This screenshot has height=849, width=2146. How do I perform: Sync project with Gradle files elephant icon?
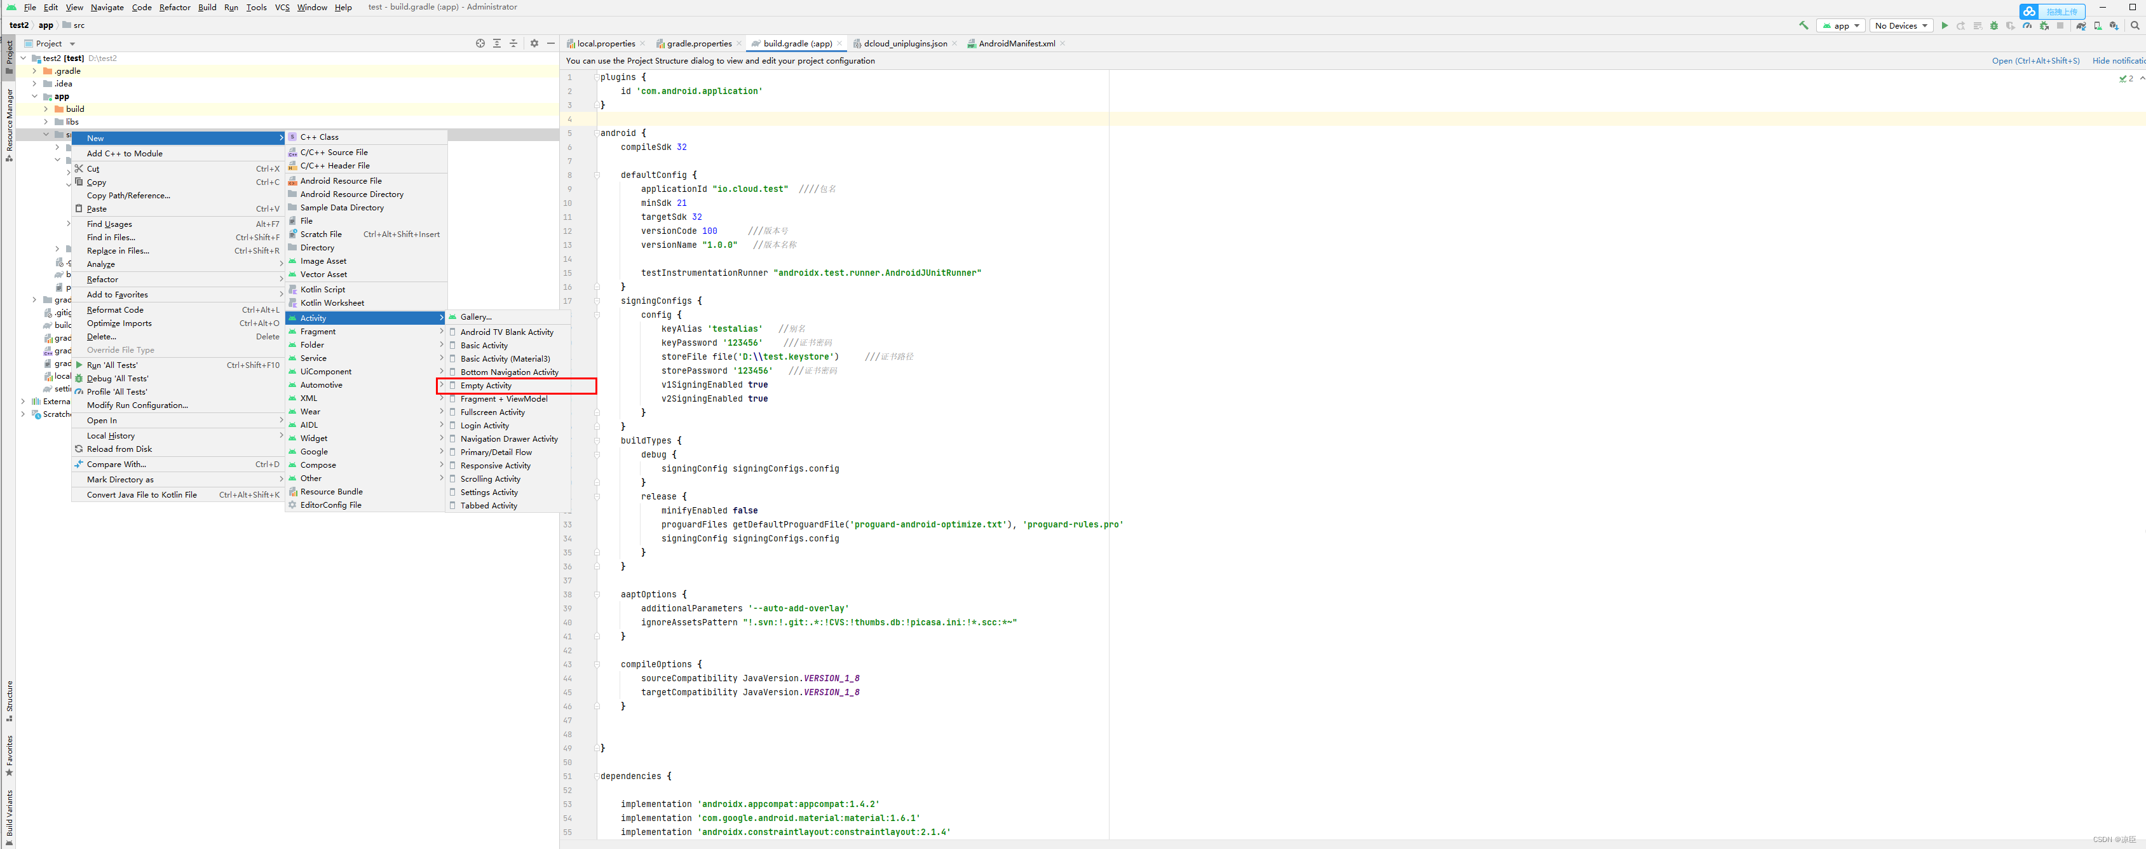2080,26
